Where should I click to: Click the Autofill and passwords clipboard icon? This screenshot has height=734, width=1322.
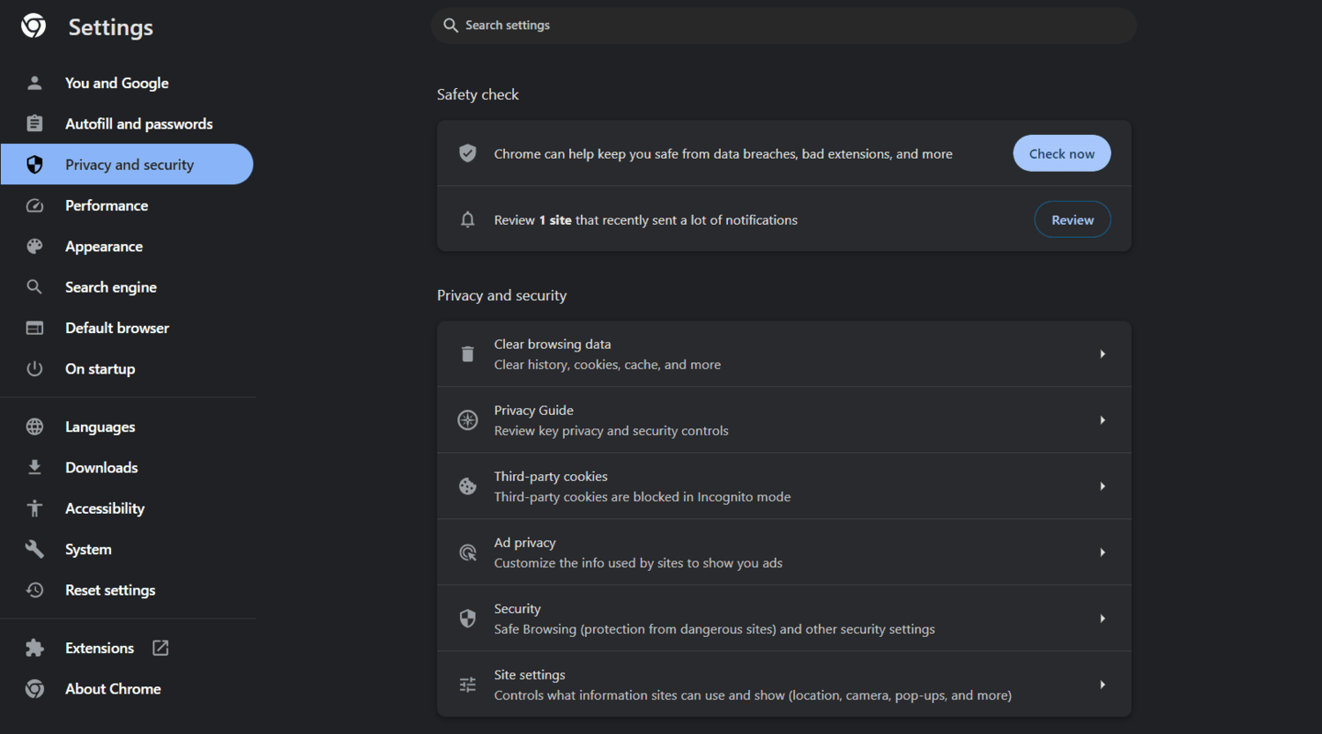click(34, 123)
